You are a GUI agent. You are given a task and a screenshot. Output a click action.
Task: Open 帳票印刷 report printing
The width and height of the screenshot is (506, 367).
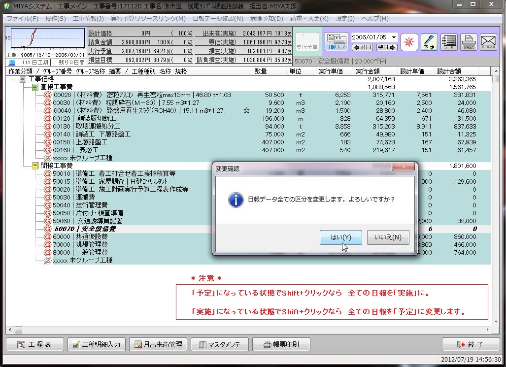point(281,344)
